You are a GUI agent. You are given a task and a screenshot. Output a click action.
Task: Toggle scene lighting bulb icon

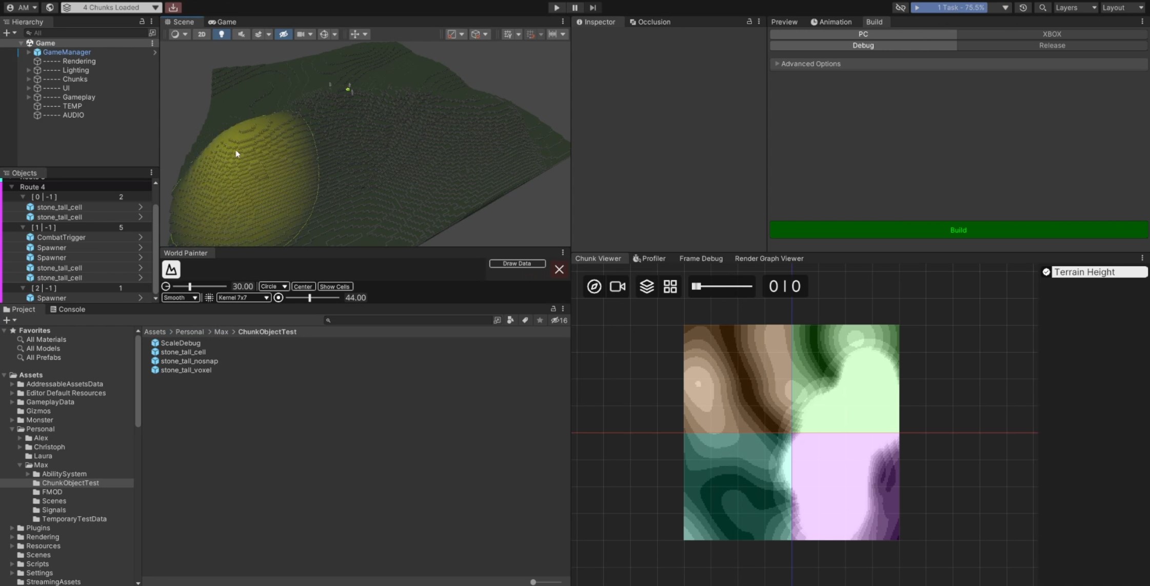pos(222,34)
